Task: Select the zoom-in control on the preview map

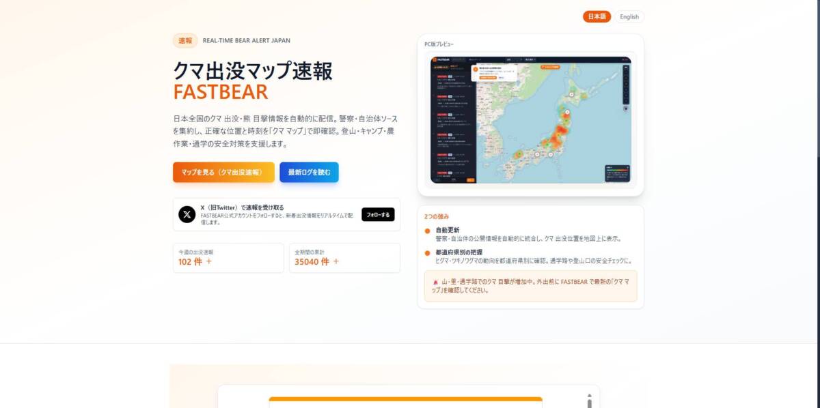Action: point(626,72)
